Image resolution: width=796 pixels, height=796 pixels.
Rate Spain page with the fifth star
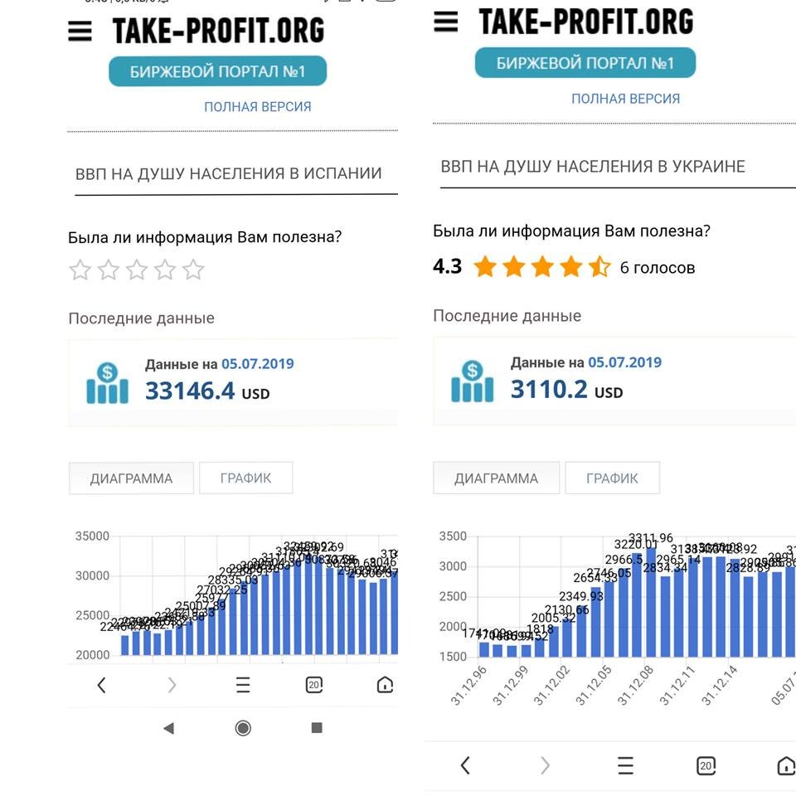tap(193, 269)
